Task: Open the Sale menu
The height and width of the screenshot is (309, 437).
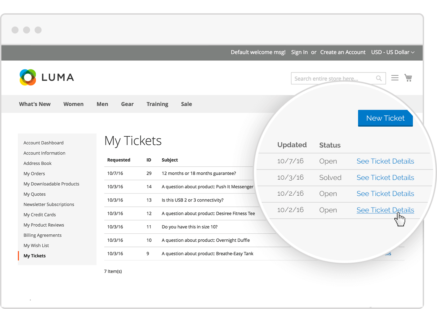Action: [187, 104]
